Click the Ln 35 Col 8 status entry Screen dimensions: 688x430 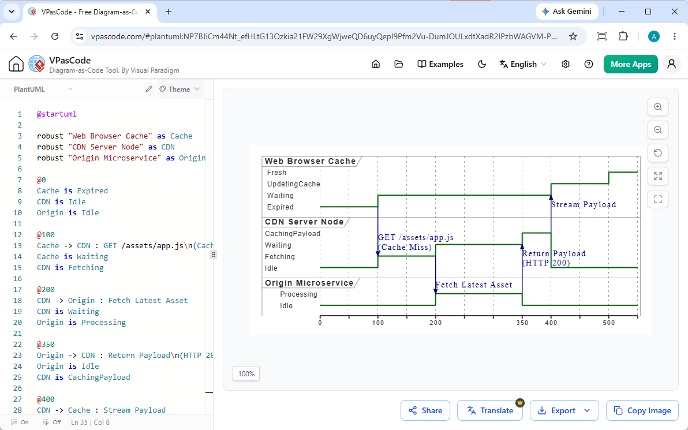(x=91, y=422)
